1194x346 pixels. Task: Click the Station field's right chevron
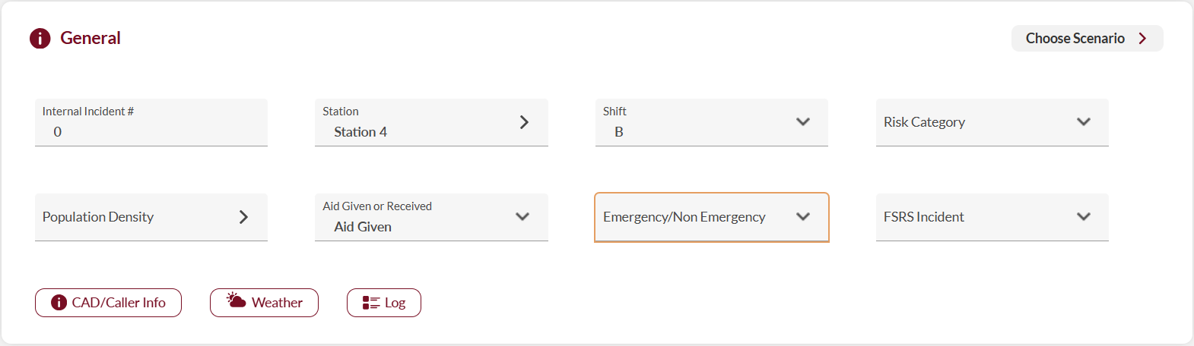click(x=524, y=122)
